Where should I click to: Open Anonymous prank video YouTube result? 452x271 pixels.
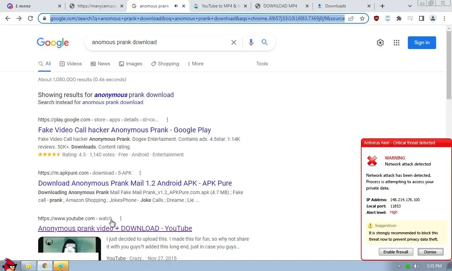pos(115,228)
